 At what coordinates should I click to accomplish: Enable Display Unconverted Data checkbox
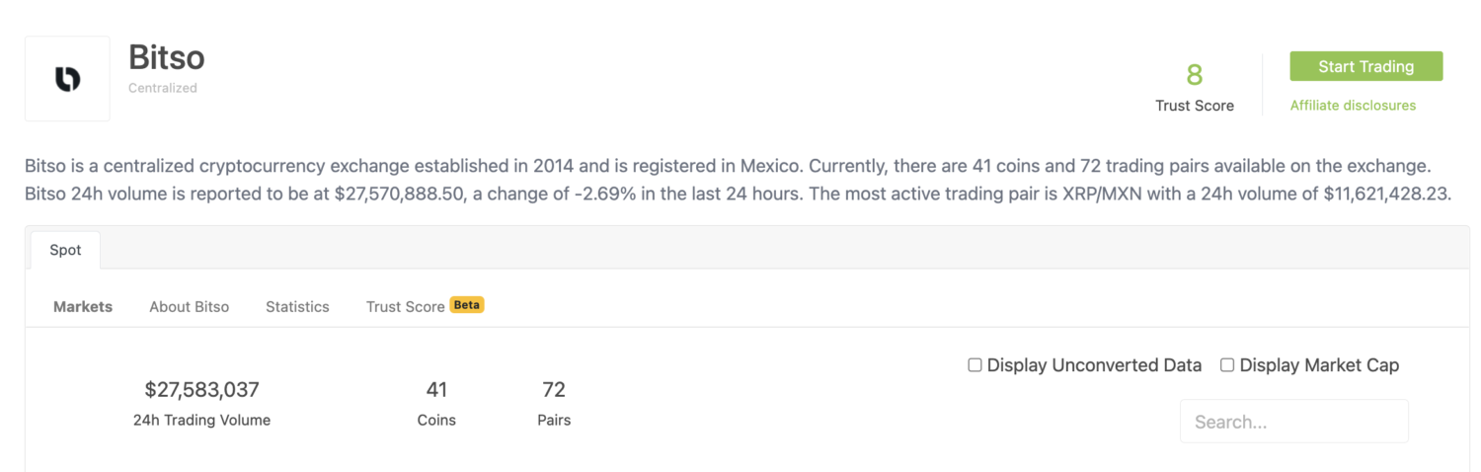974,365
